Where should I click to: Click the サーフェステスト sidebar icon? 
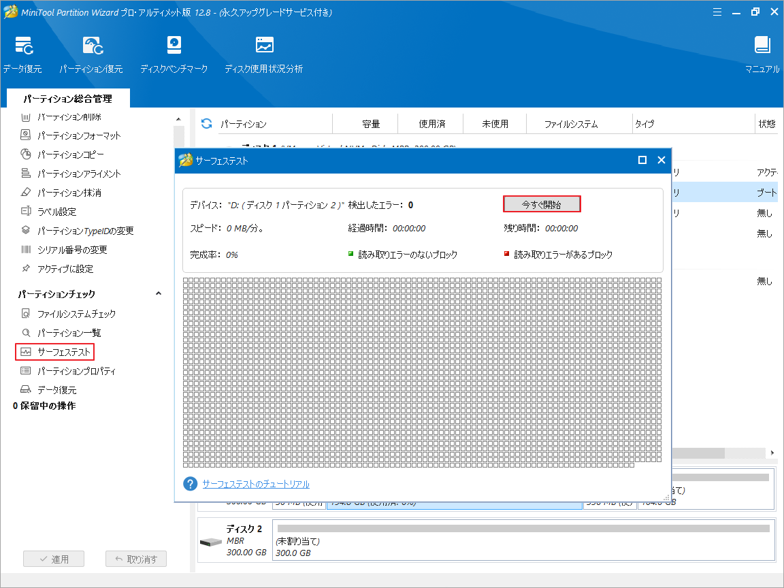(x=25, y=351)
